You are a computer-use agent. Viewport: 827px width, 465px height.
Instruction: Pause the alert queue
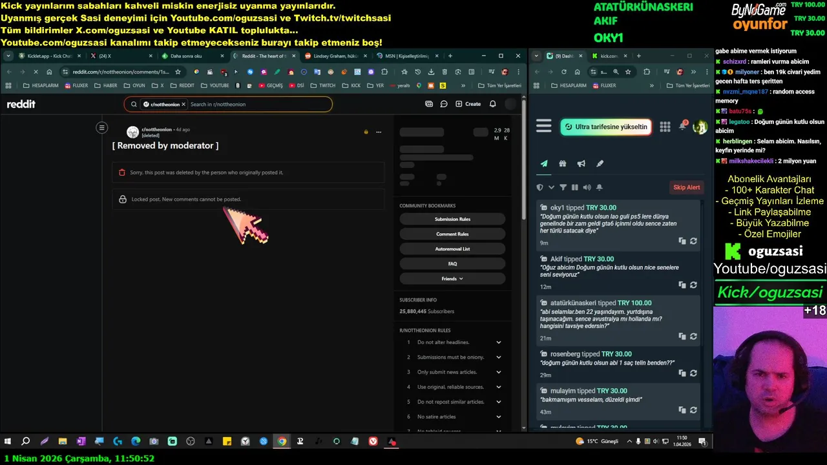[x=574, y=187]
